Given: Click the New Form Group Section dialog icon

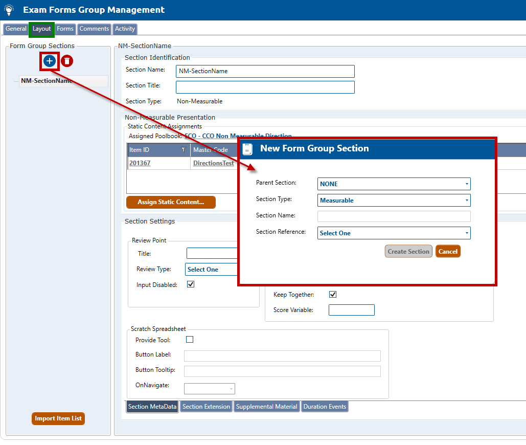Looking at the screenshot, I should click(247, 149).
